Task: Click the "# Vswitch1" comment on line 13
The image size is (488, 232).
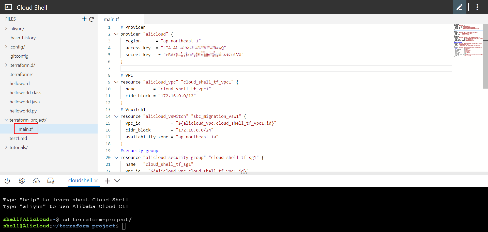Action: click(x=133, y=110)
